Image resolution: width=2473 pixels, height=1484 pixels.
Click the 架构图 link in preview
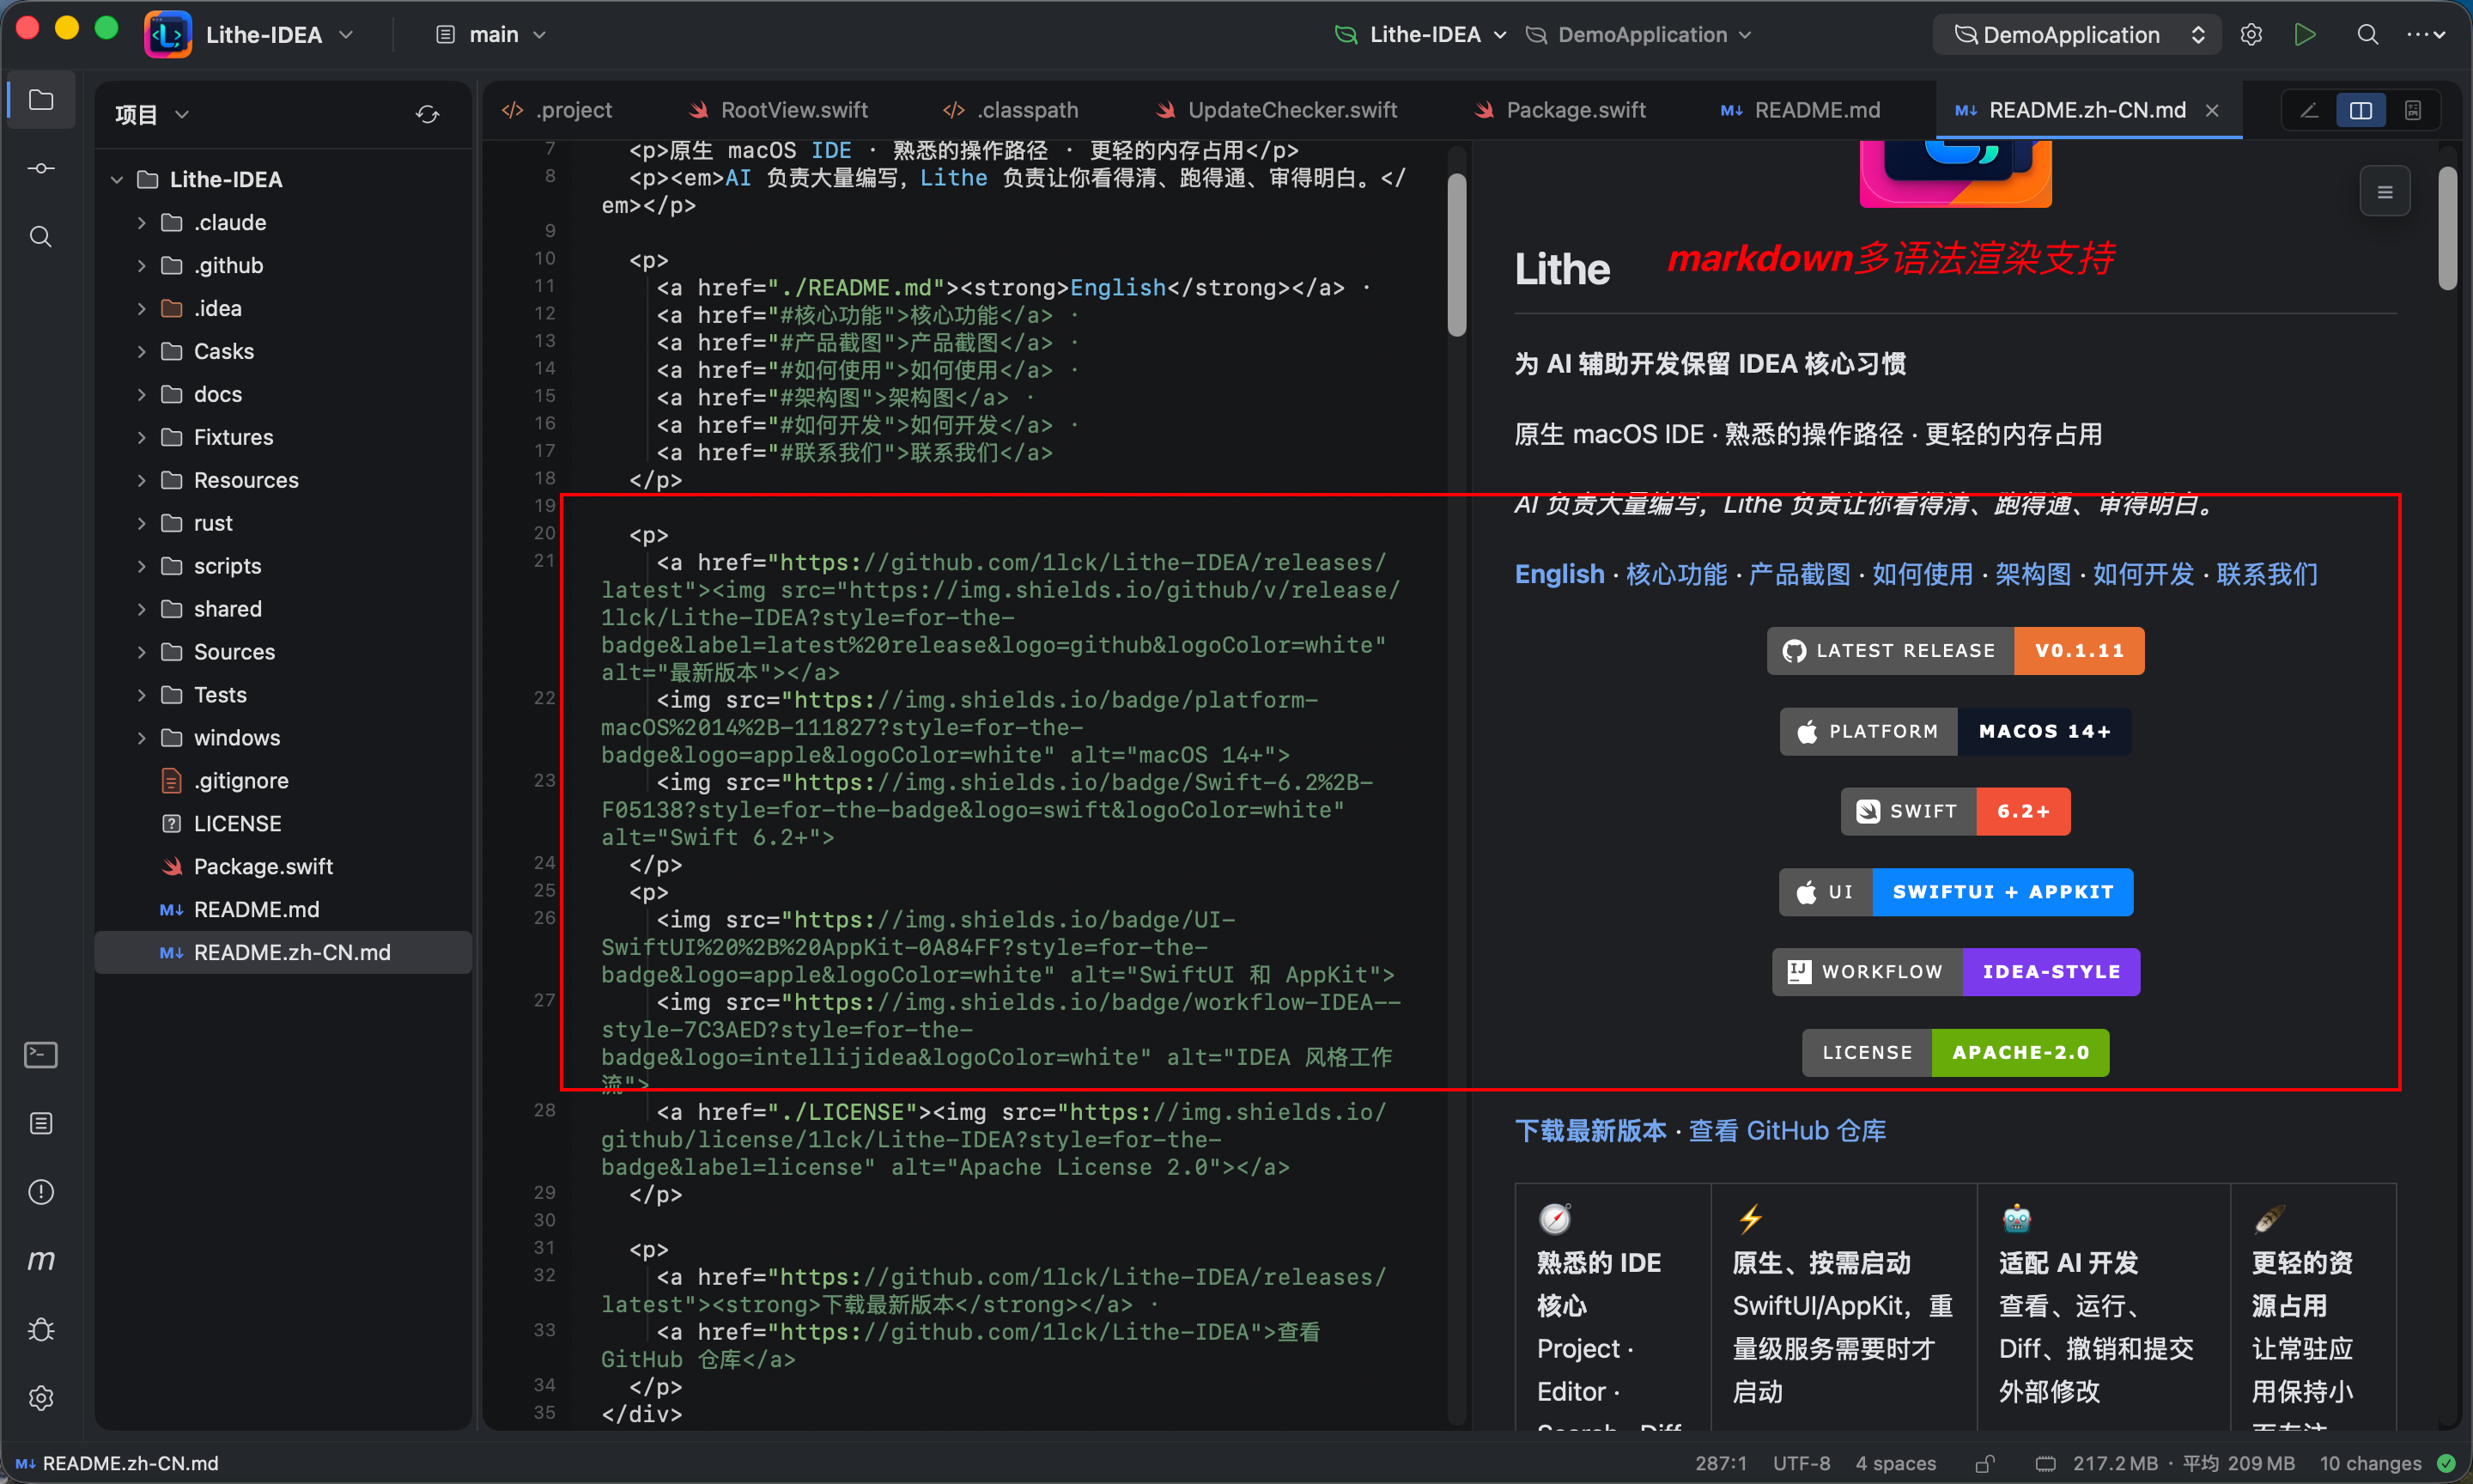(x=2033, y=574)
